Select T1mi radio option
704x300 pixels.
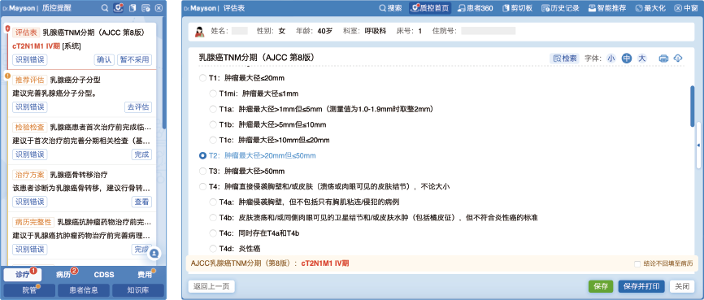213,93
